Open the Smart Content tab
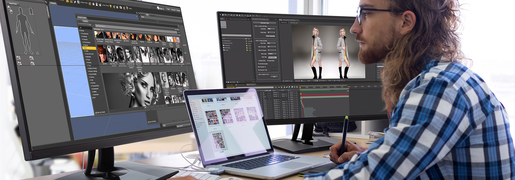515x180 pixels. coord(82,17)
